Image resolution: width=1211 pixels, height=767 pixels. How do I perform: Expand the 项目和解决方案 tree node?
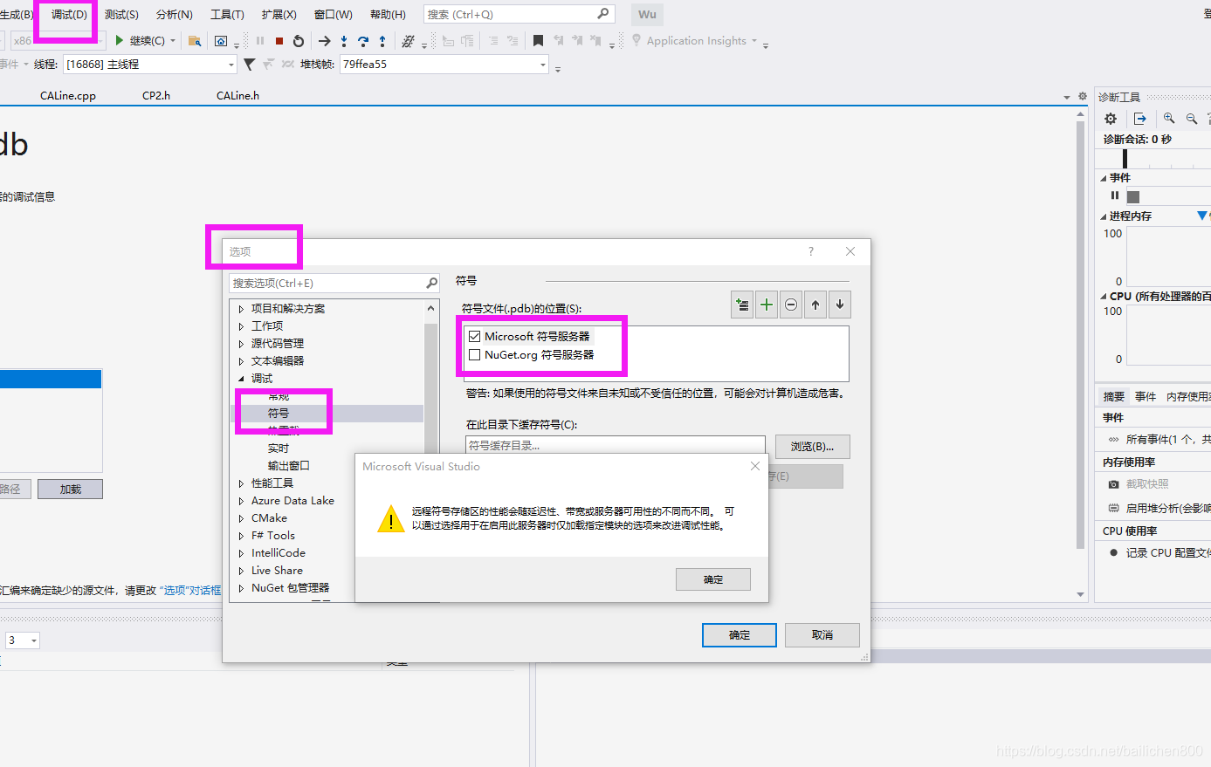tap(242, 309)
